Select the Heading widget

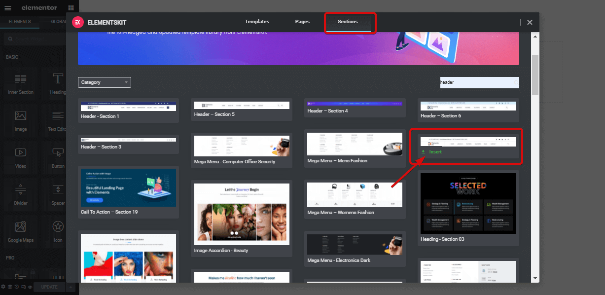[58, 83]
